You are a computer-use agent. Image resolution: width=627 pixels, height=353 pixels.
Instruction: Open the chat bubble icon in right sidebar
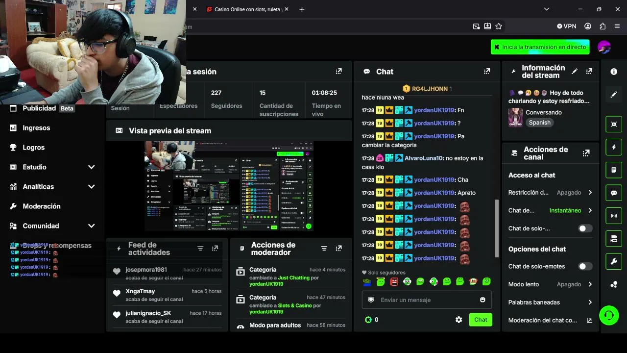pos(614,193)
